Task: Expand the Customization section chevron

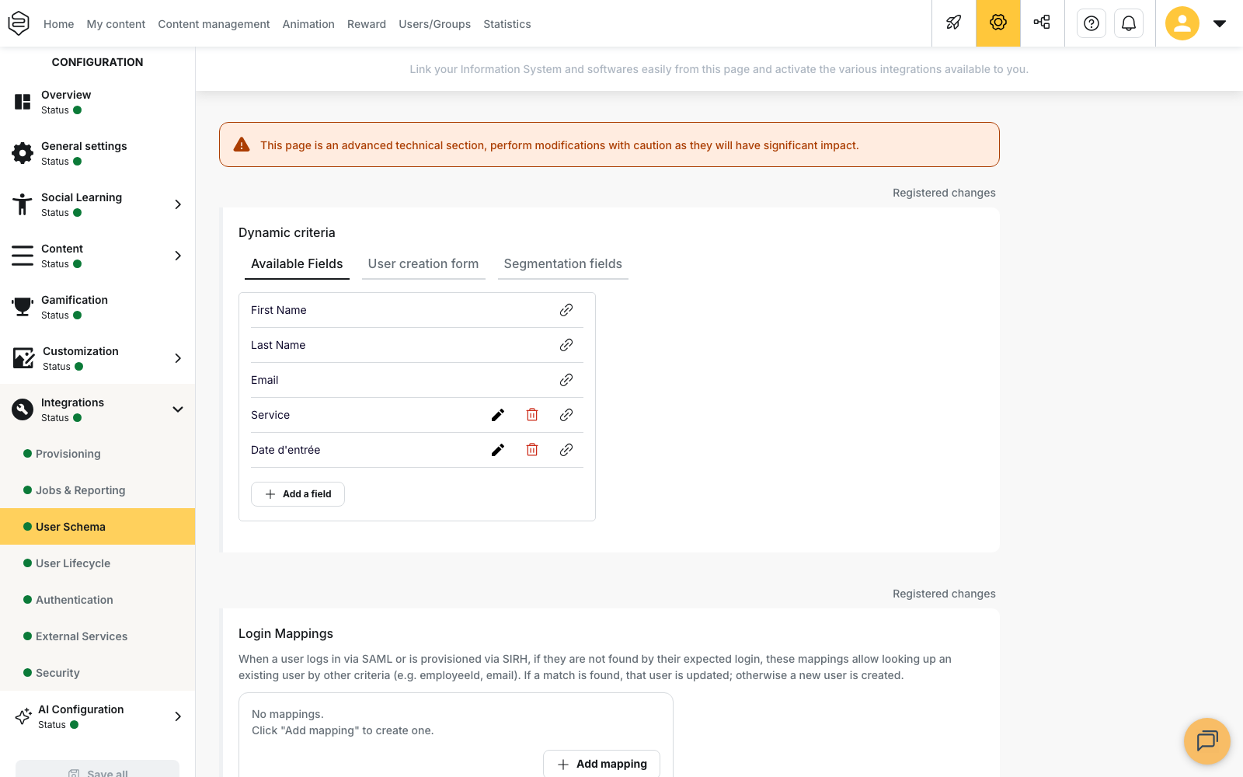Action: [x=178, y=358]
